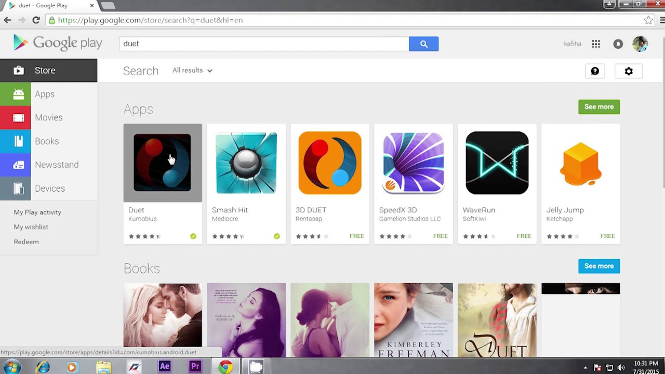Open the Chrome menu icon
This screenshot has width=665, height=374.
pos(662,20)
